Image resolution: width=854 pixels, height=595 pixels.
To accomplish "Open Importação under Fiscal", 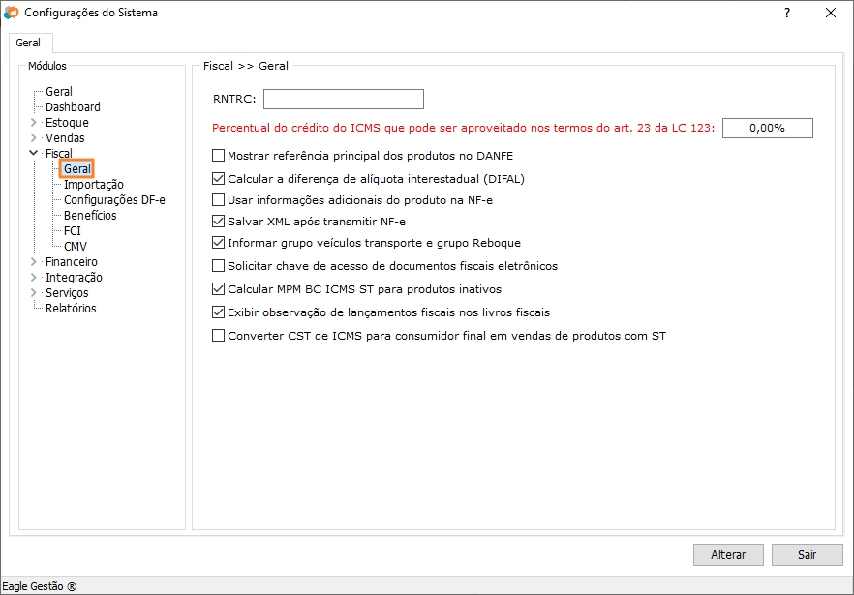I will point(93,185).
